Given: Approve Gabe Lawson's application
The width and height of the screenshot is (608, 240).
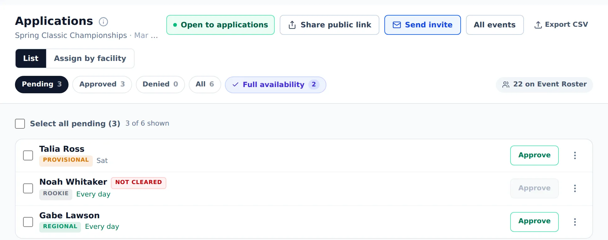Looking at the screenshot, I should pos(534,222).
